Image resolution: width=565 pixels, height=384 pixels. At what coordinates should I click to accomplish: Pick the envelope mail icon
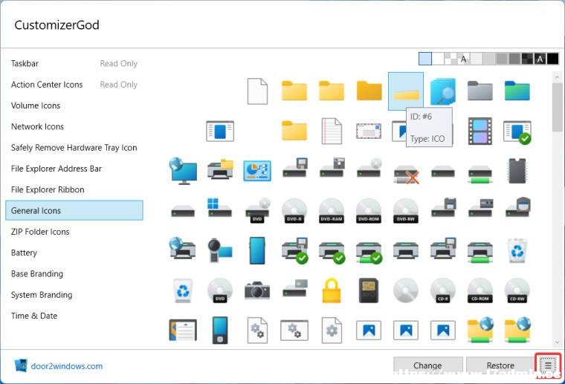pos(368,131)
